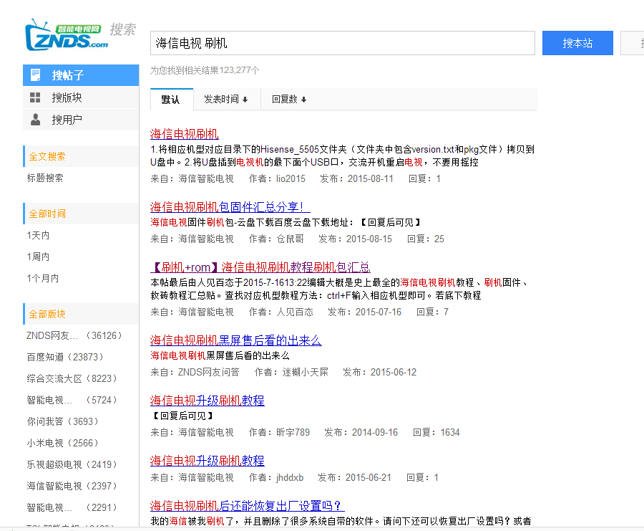Click author name jhddxb
644x531 pixels.
[290, 477]
